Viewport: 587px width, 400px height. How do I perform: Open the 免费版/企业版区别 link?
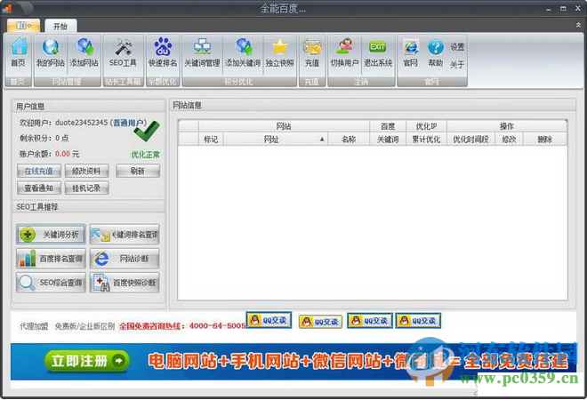pos(84,326)
